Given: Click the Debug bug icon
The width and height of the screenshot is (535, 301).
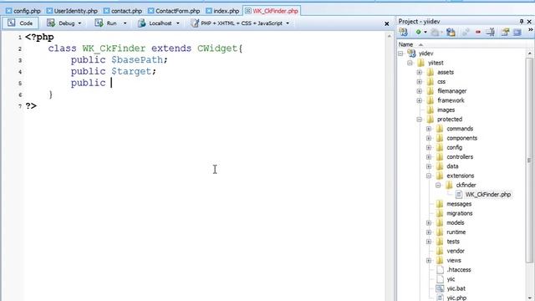Looking at the screenshot, I should click(x=51, y=23).
